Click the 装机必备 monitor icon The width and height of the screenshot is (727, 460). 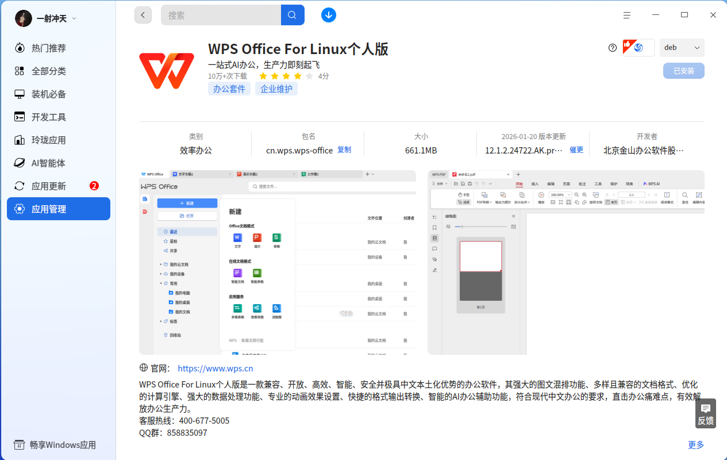tap(20, 94)
